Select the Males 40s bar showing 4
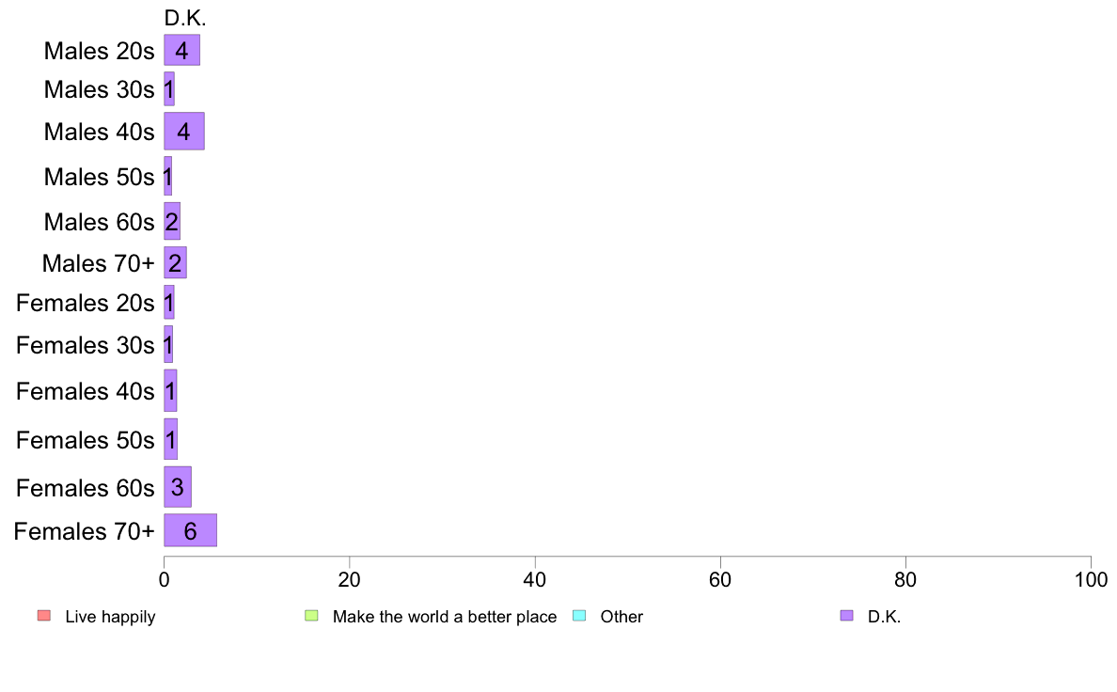The image size is (1117, 692). pos(183,131)
